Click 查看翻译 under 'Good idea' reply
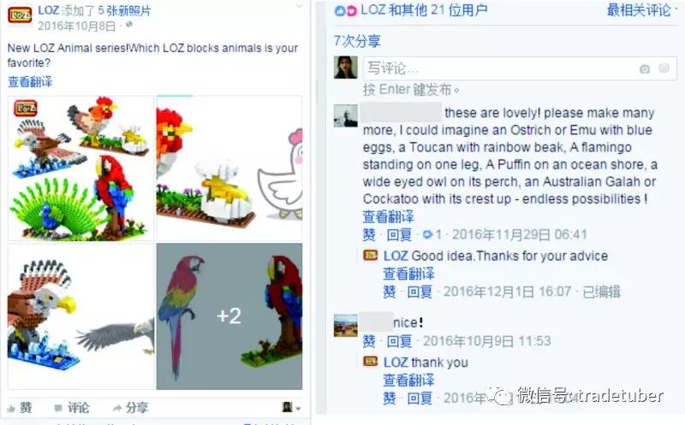The height and width of the screenshot is (425, 685). pyautogui.click(x=409, y=274)
